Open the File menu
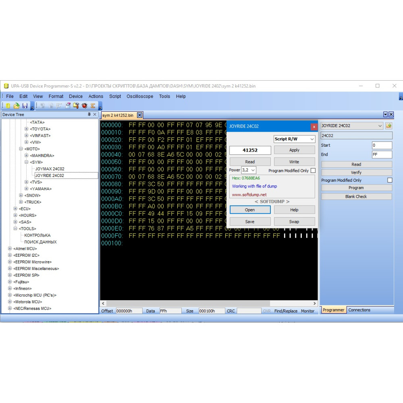403x403 pixels. [10, 96]
